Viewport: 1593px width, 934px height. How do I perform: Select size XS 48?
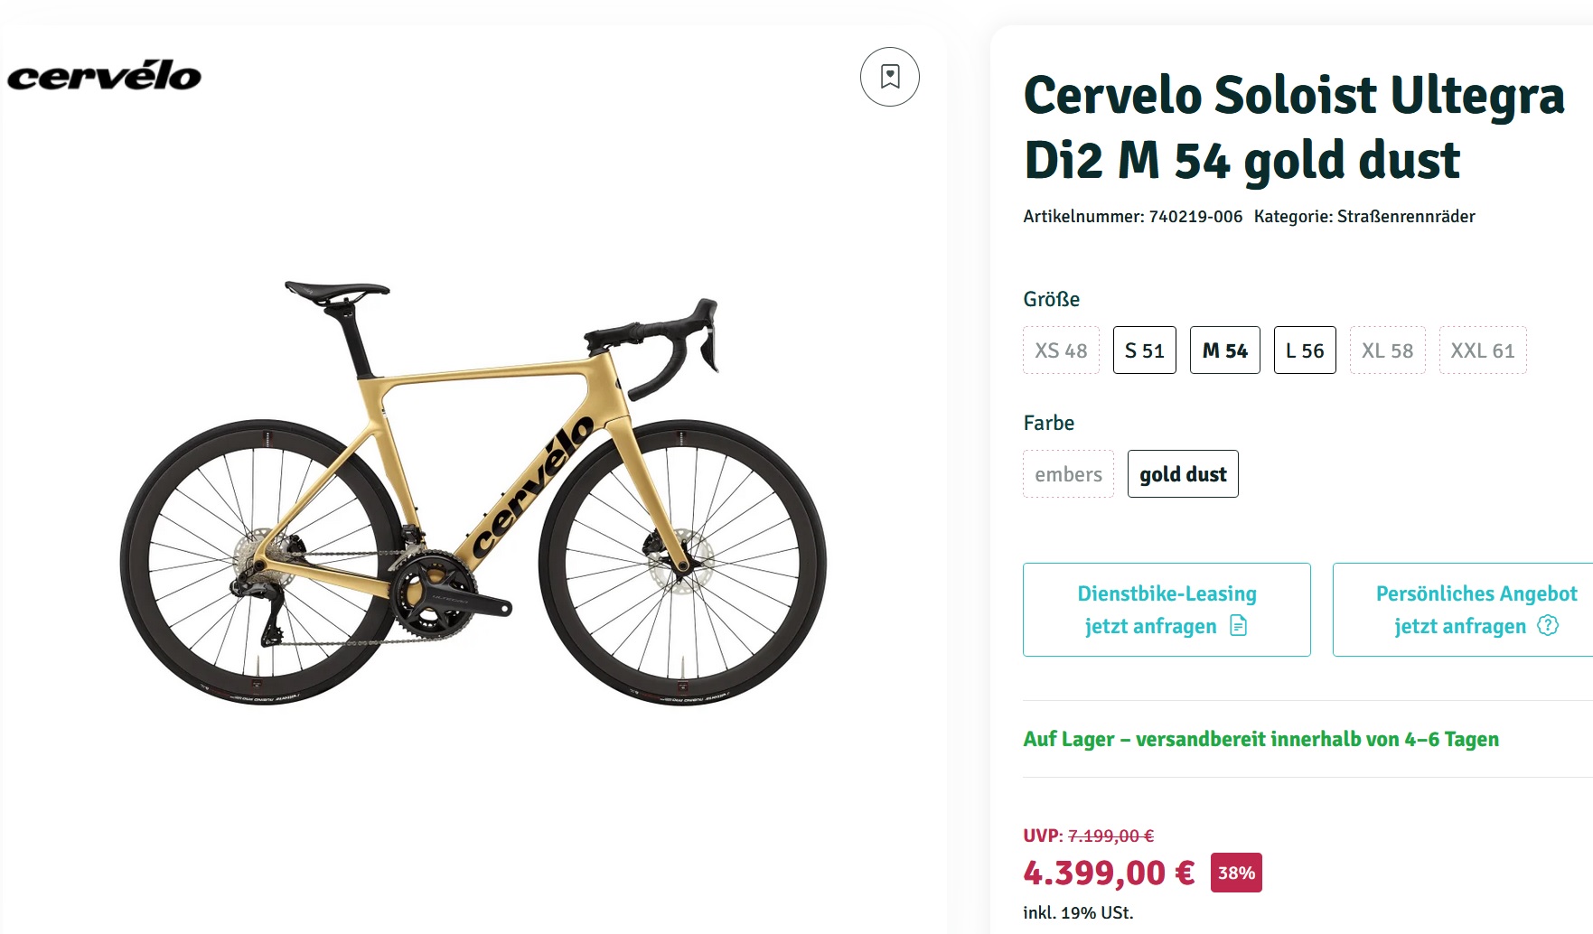[1061, 350]
